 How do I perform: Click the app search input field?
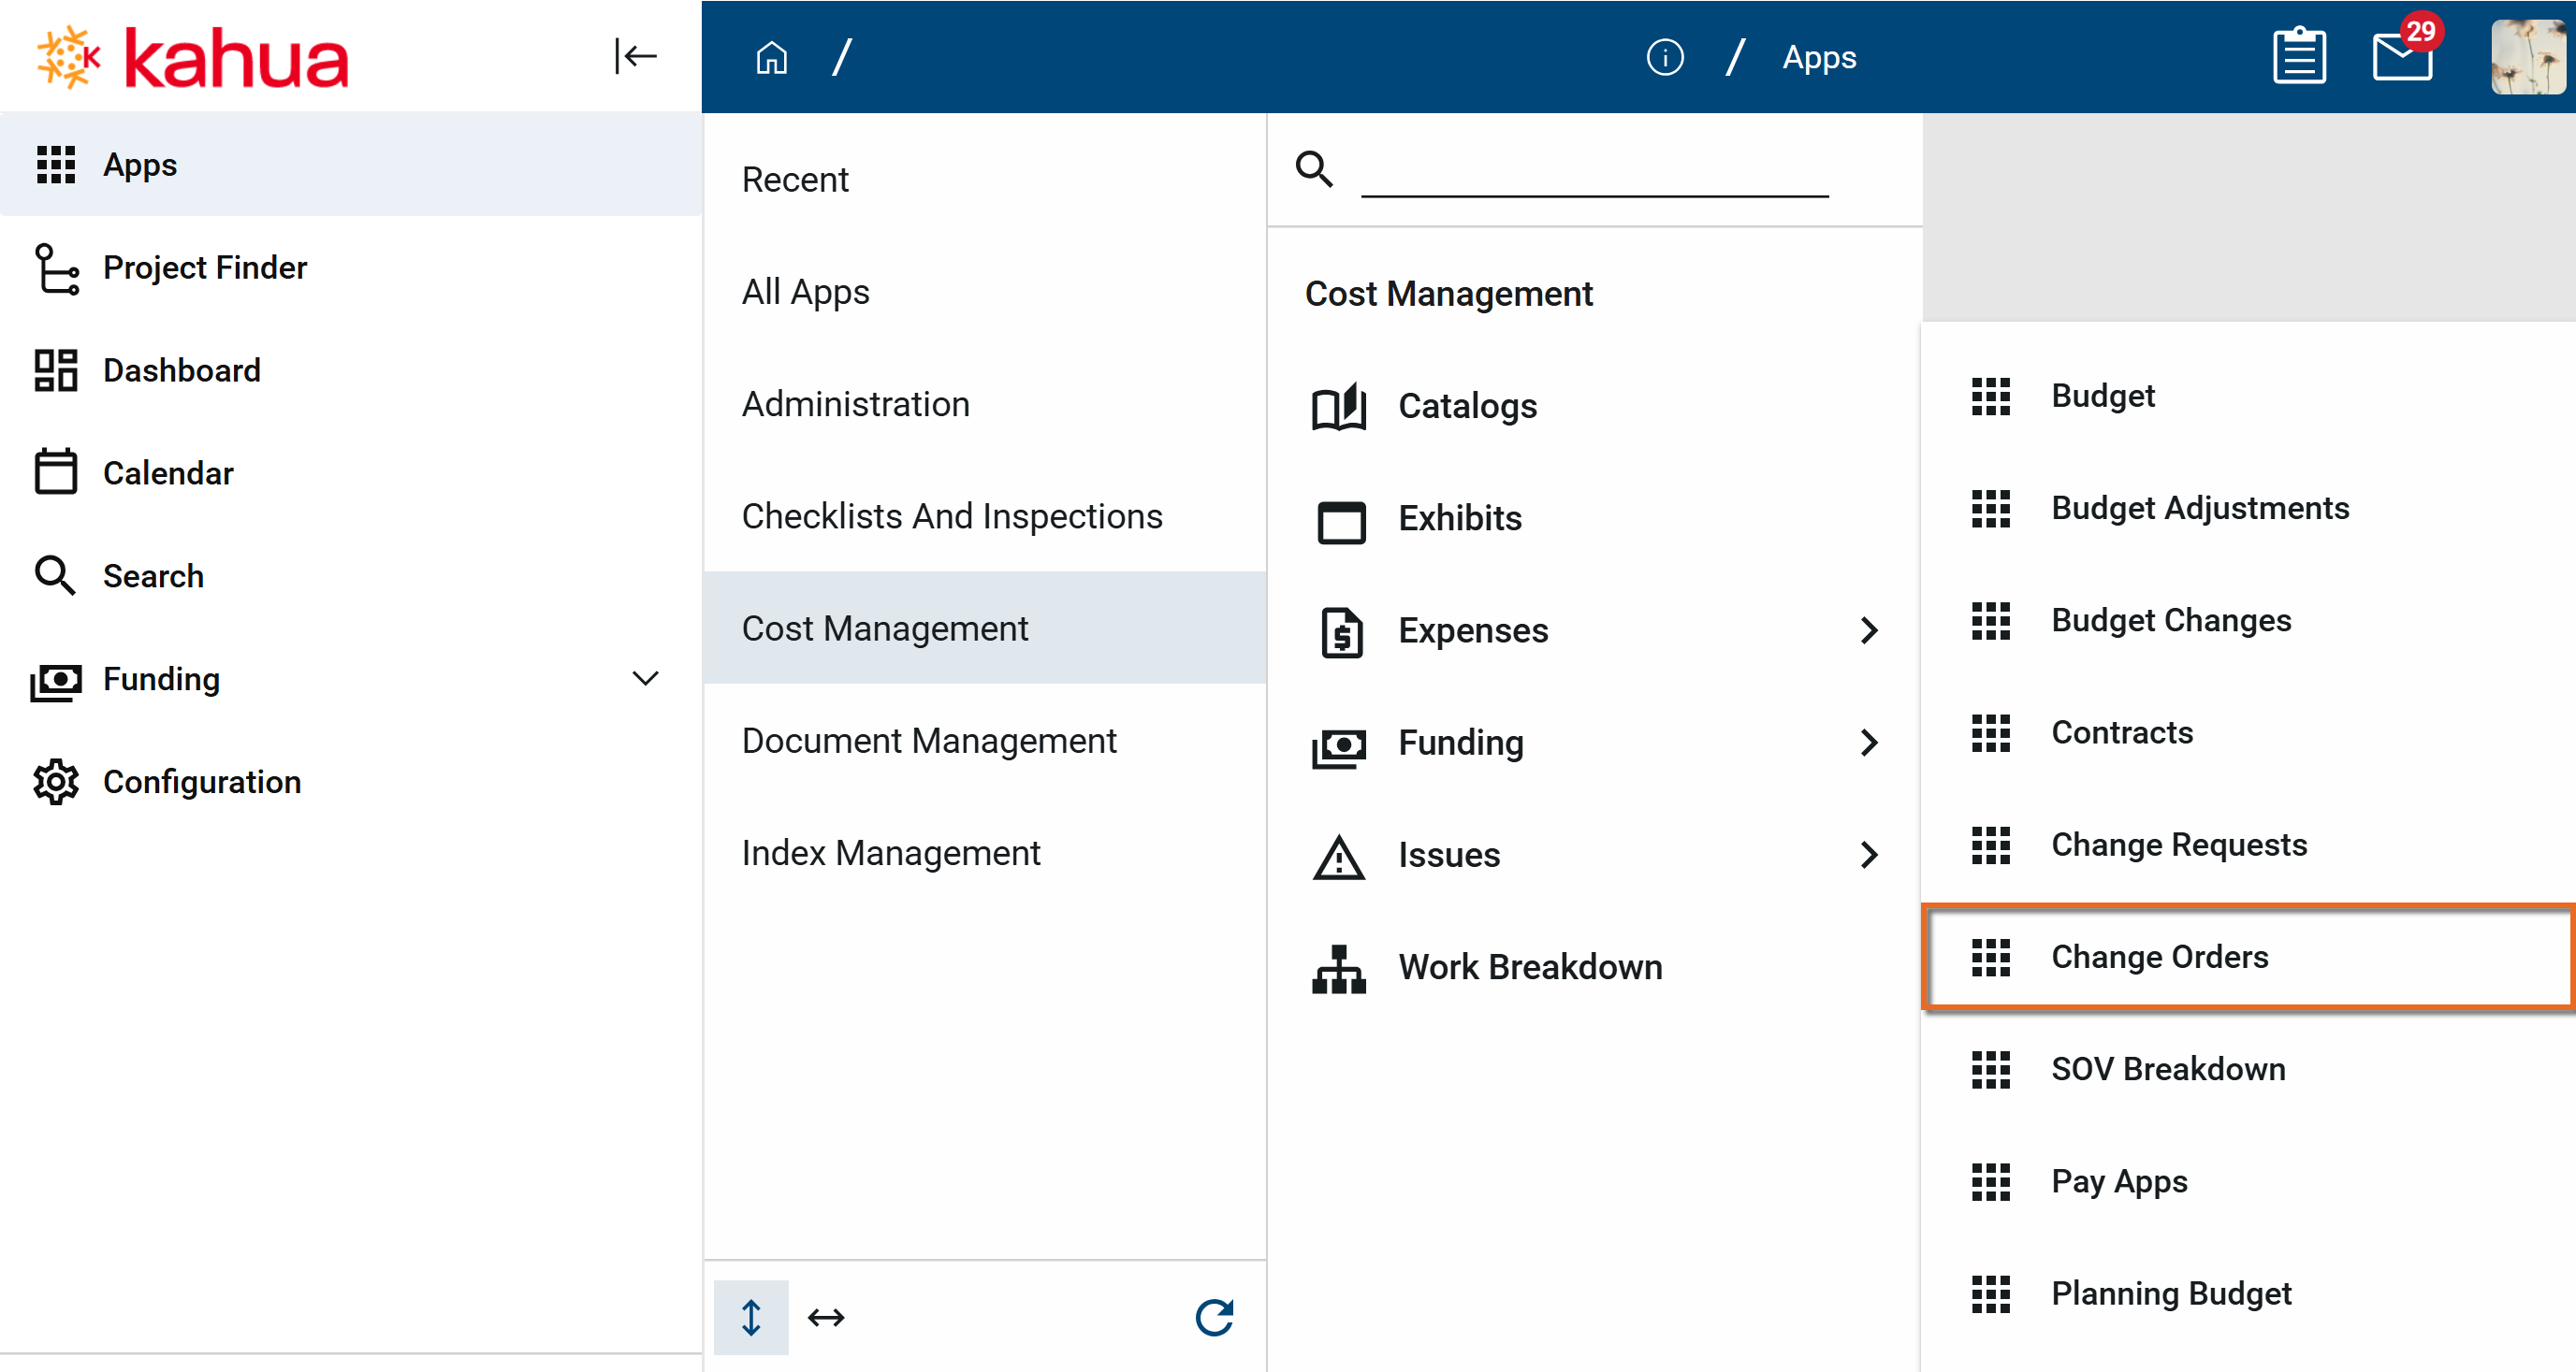pyautogui.click(x=1594, y=172)
